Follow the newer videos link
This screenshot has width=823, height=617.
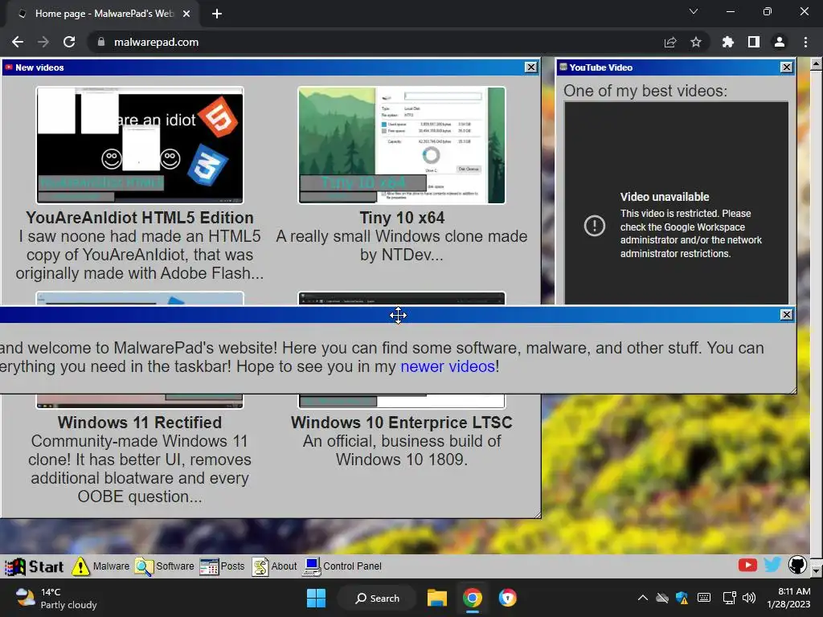pyautogui.click(x=448, y=366)
